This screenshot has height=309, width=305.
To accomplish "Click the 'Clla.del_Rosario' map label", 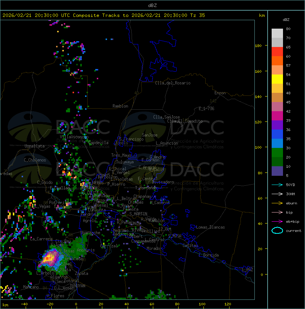I will point(173,83).
